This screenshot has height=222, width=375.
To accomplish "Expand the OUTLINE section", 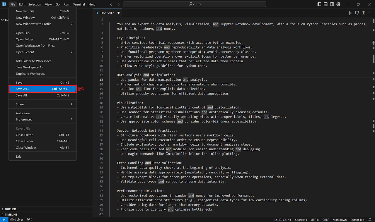I will coord(46,209).
